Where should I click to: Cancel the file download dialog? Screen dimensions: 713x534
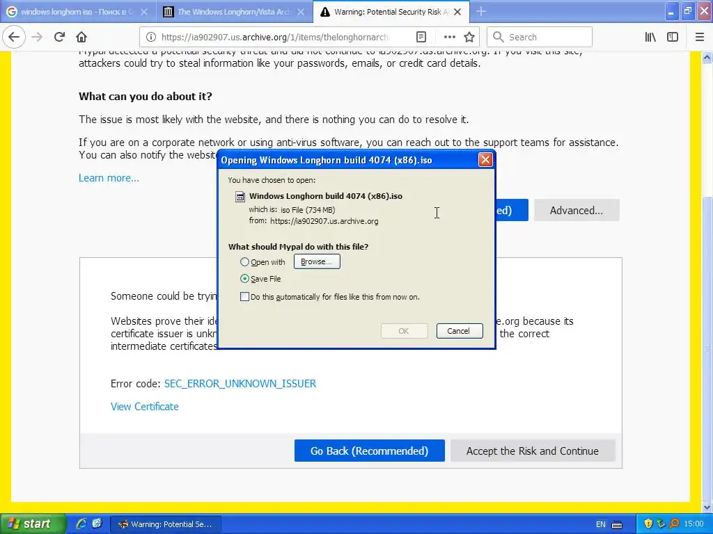460,331
